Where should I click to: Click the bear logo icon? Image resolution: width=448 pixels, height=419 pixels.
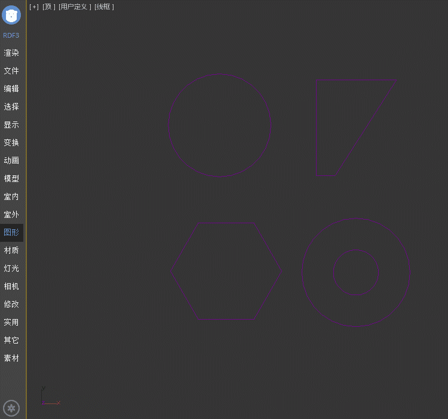point(11,15)
